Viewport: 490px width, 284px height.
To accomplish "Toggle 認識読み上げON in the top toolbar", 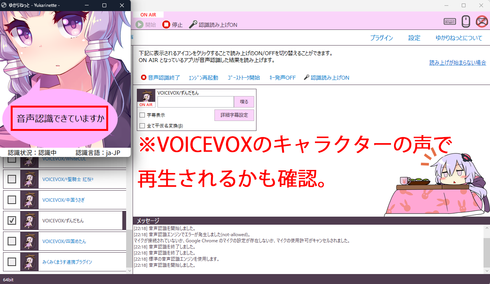I will [x=213, y=24].
